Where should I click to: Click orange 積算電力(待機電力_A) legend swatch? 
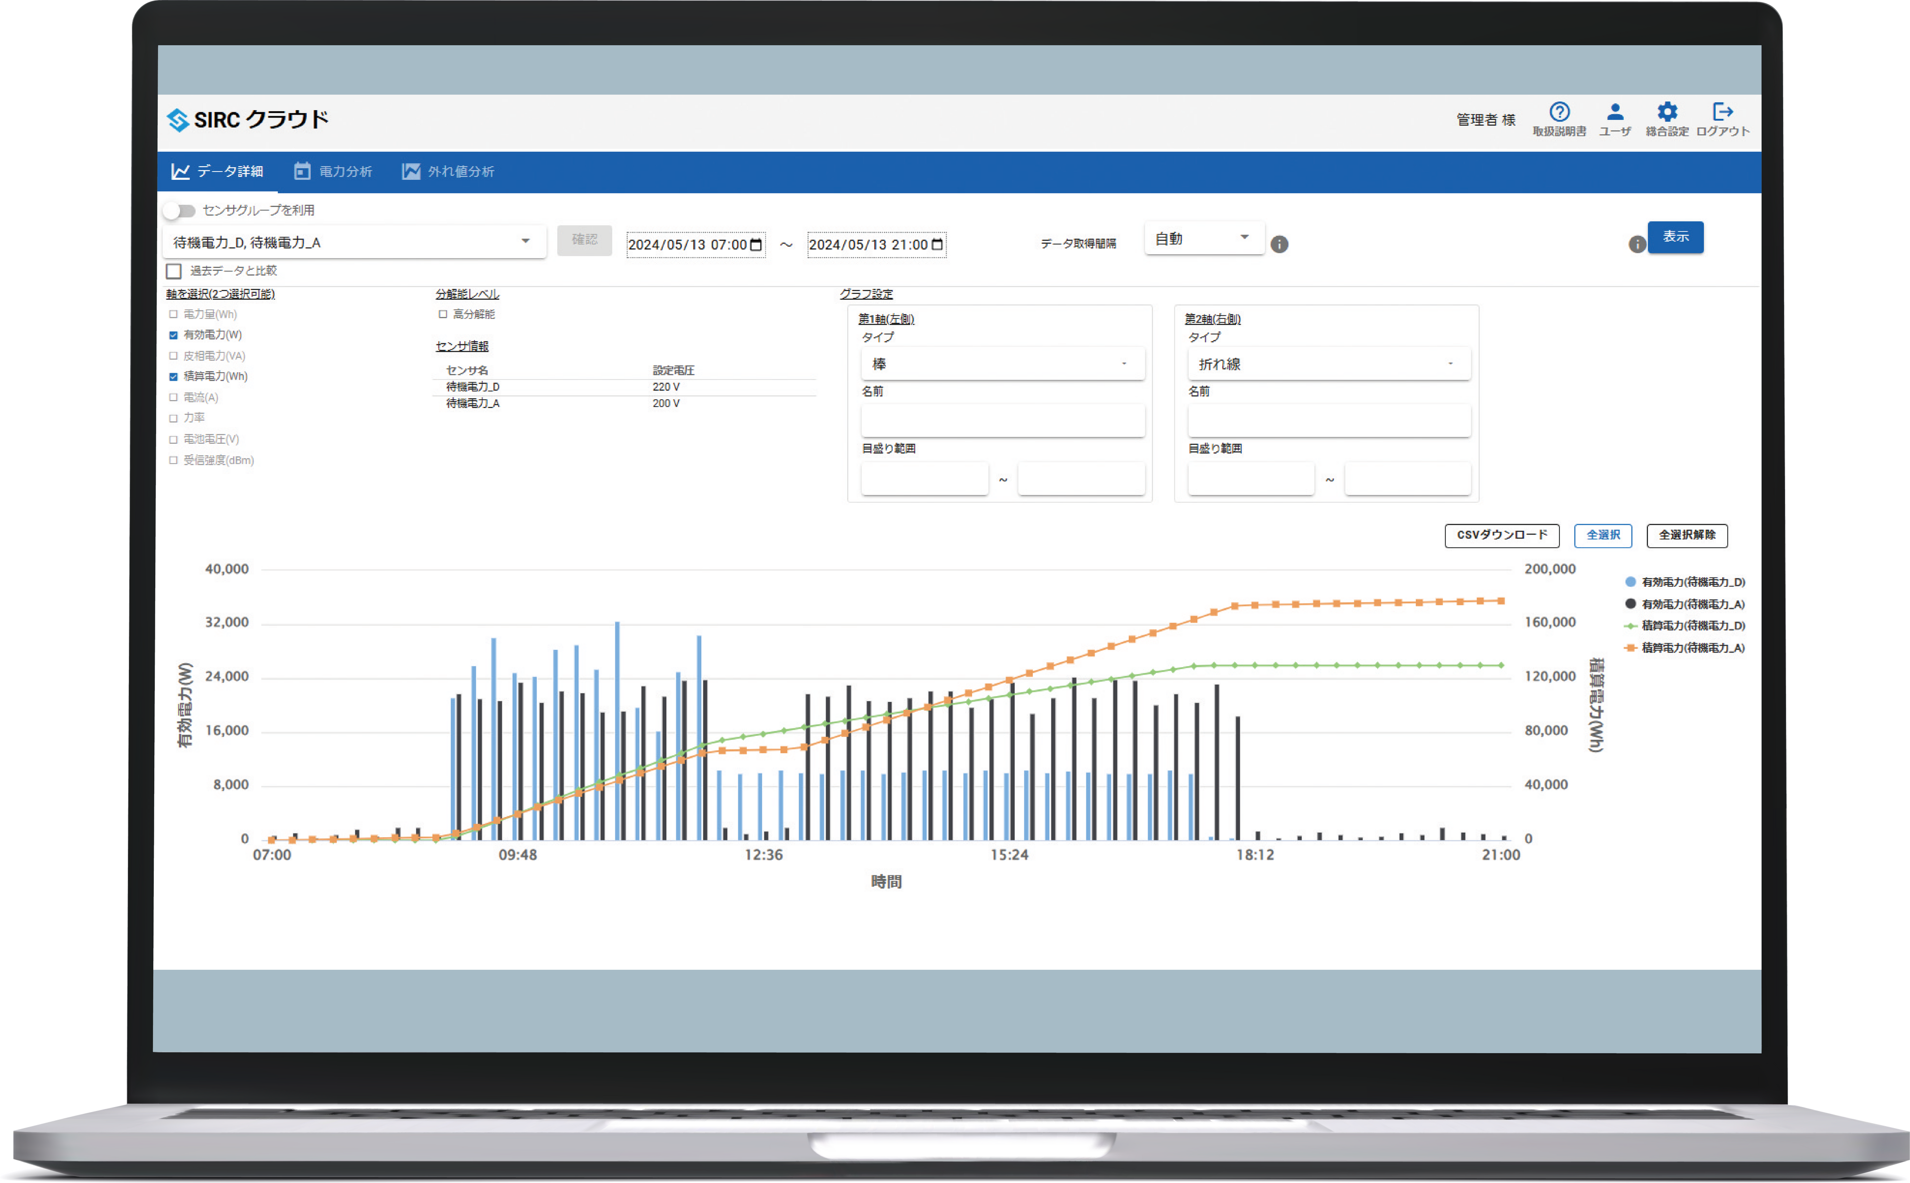coord(1630,648)
